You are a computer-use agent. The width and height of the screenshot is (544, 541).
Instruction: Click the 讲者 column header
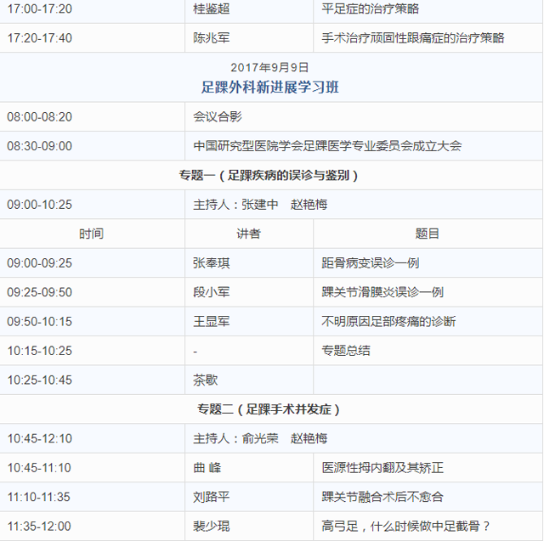248,234
